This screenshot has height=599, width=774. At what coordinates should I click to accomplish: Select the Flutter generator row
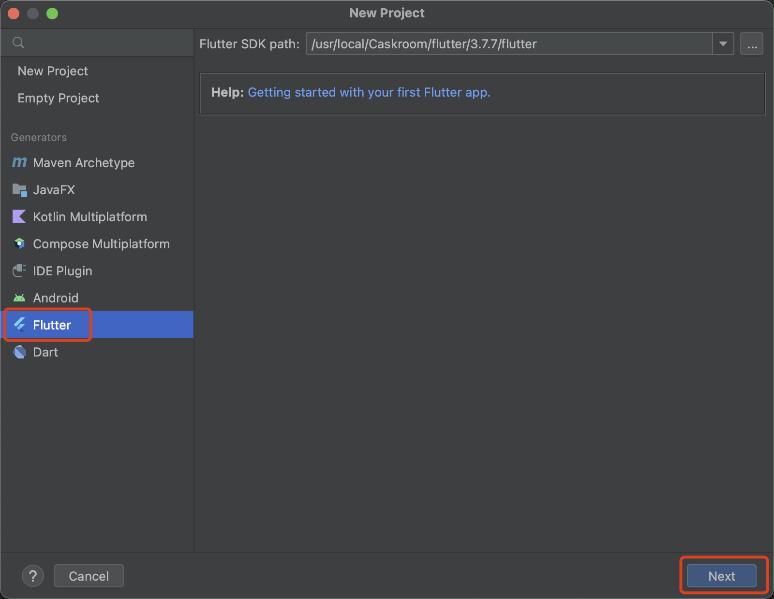[97, 325]
